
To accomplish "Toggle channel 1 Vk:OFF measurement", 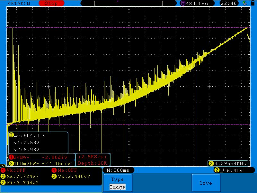I will (14, 170).
